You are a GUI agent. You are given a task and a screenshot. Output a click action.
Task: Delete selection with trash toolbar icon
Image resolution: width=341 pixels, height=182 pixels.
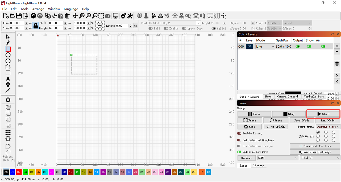(67, 16)
